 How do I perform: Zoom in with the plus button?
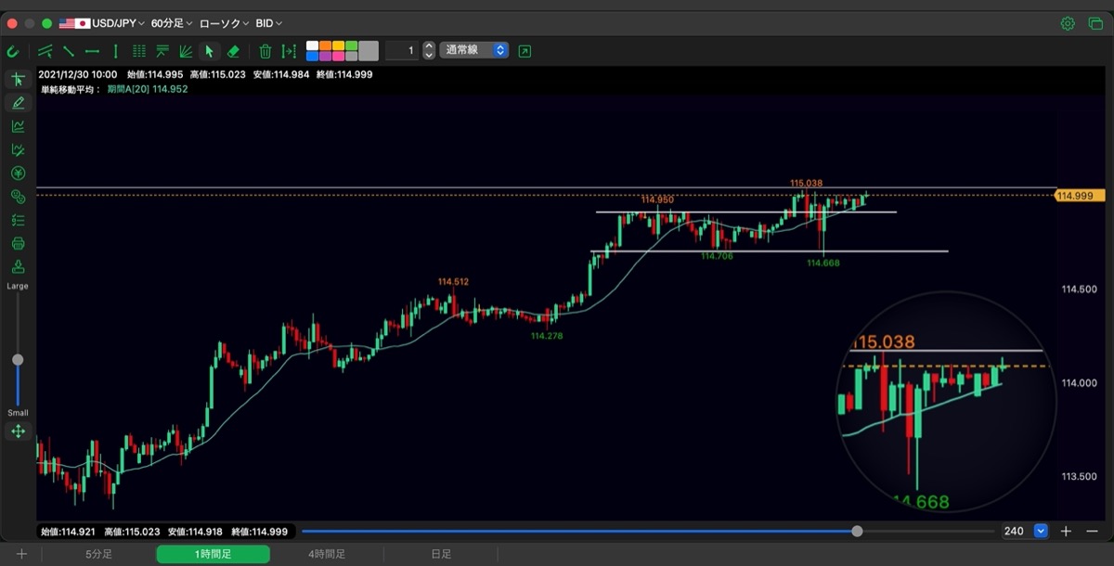(x=1066, y=531)
